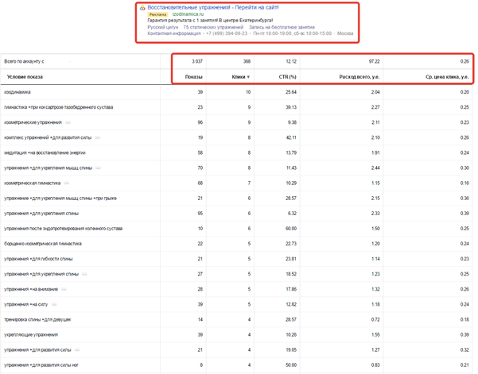This screenshot has height=374, width=478.
Task: Click the keyword 'упражнения +для укрепления мышц спины'
Action: [x=48, y=168]
